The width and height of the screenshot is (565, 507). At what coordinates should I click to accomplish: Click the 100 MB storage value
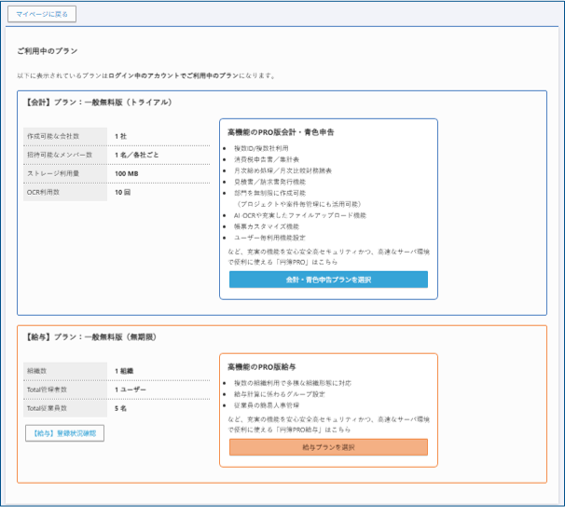point(127,173)
